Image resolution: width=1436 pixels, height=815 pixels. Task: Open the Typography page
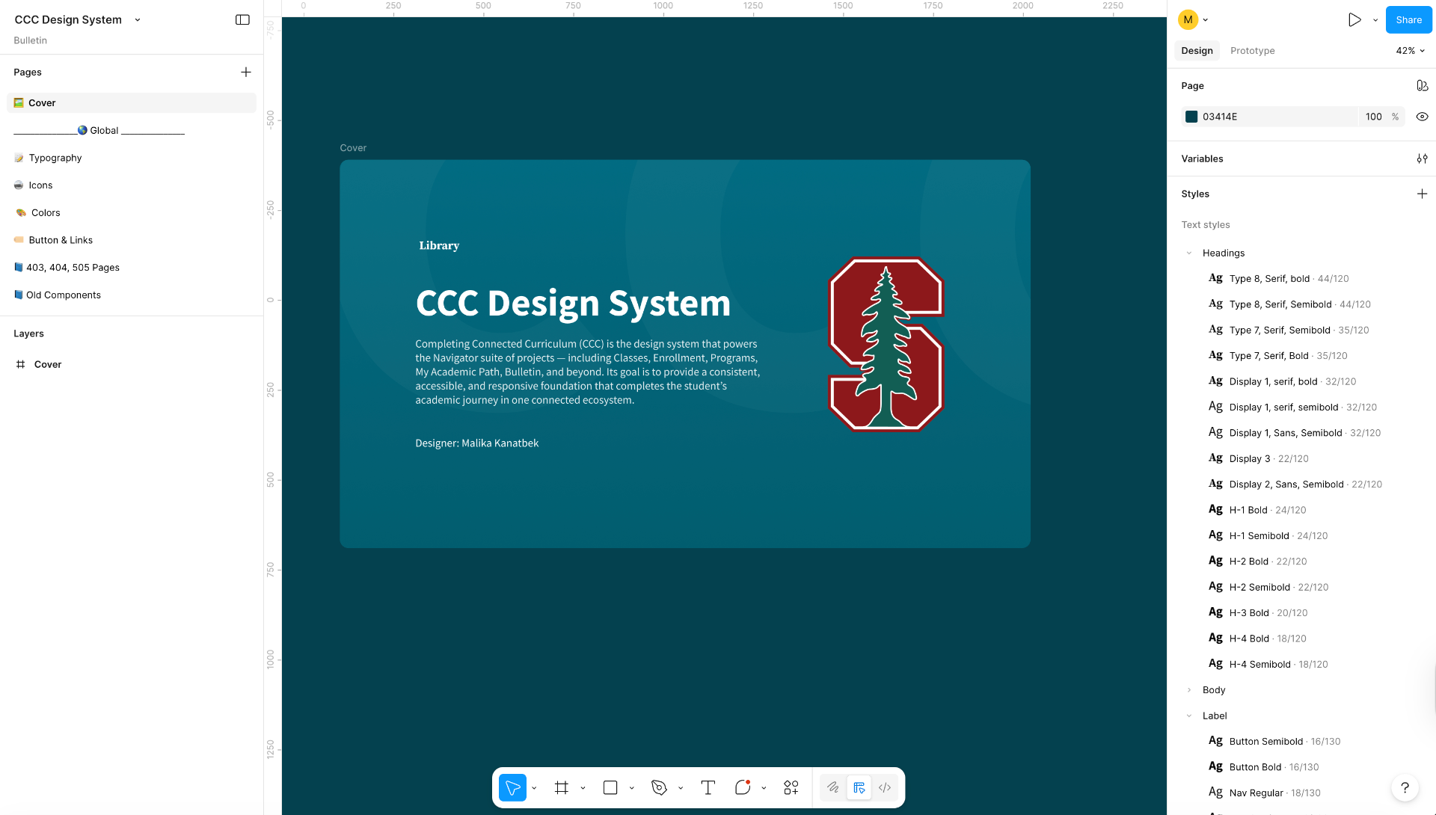pyautogui.click(x=132, y=158)
